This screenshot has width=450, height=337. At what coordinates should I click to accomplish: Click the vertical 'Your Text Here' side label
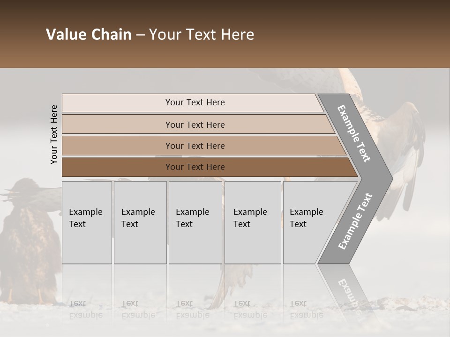pyautogui.click(x=54, y=134)
